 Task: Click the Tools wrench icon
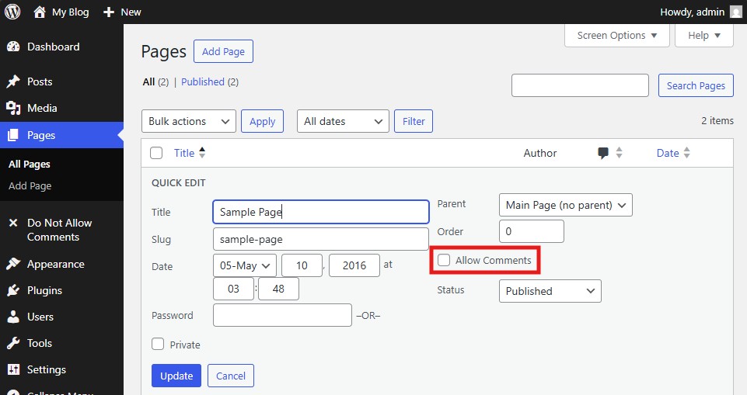(x=13, y=343)
